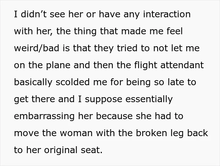Click the word "suppose"
The height and width of the screenshot is (166, 220).
pos(103,99)
